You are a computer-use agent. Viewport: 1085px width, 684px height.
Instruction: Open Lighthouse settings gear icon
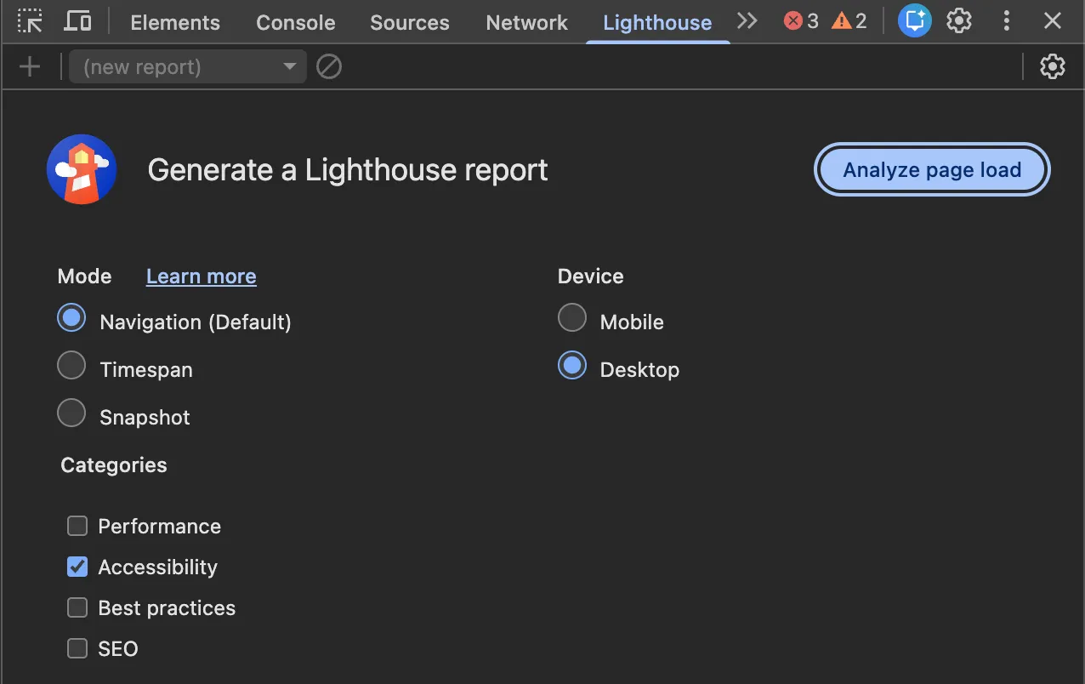(x=1053, y=66)
